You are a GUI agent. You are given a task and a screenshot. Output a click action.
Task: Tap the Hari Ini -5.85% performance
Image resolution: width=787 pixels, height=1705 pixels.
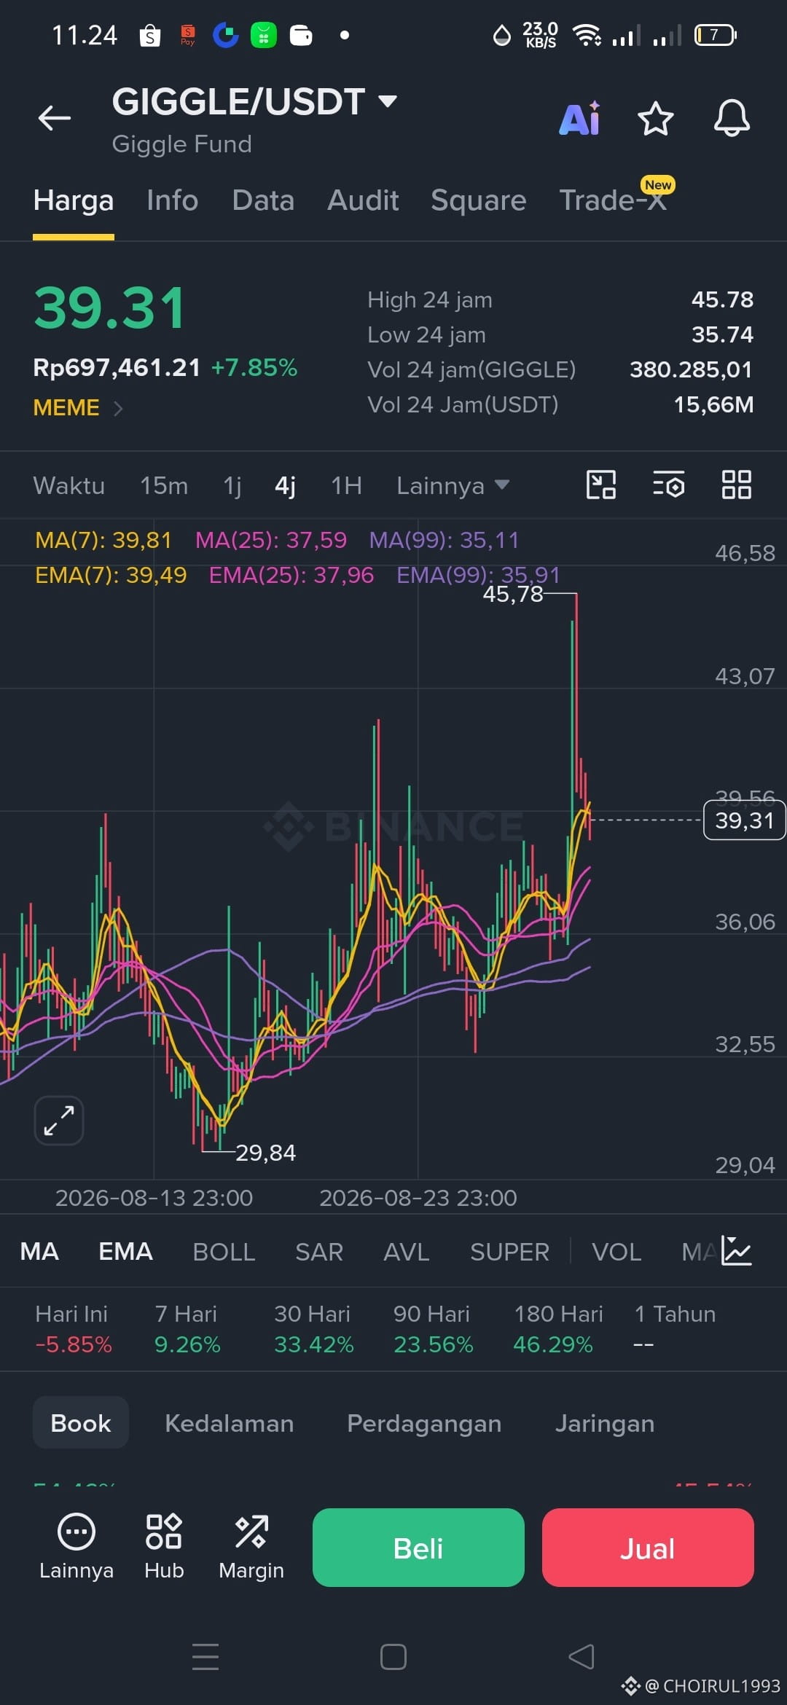pyautogui.click(x=74, y=1329)
